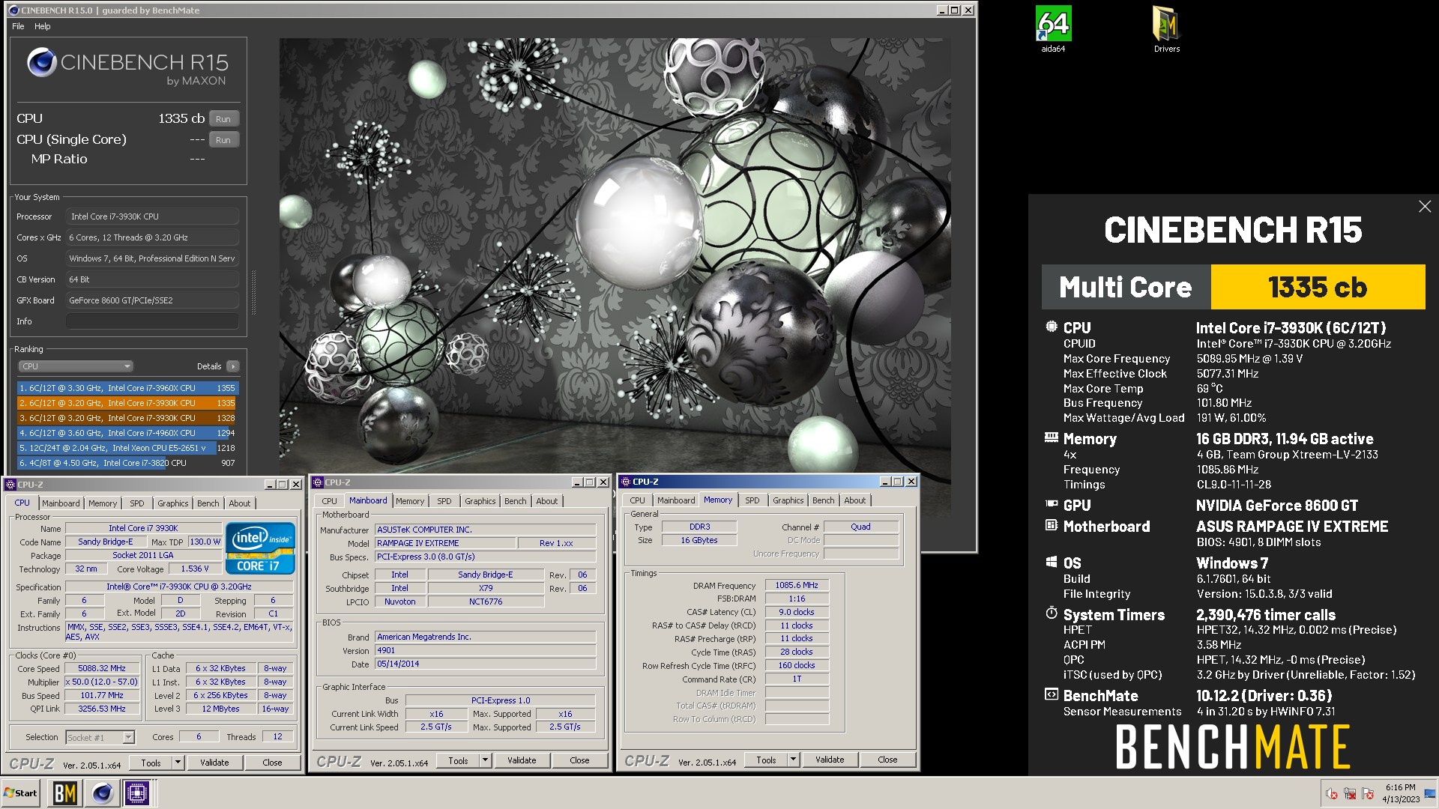Click the CPU-Z taskbar icon

point(137,793)
